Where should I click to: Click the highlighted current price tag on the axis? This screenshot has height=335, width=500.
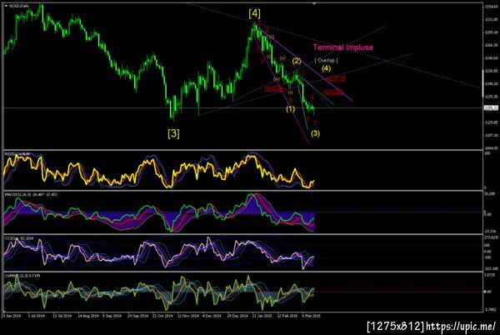[x=491, y=108]
